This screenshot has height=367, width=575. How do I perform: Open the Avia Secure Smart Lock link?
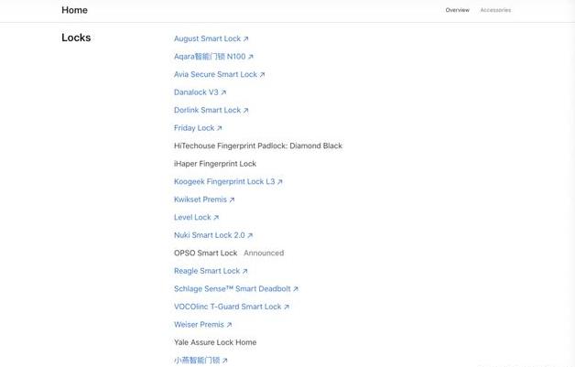point(220,74)
